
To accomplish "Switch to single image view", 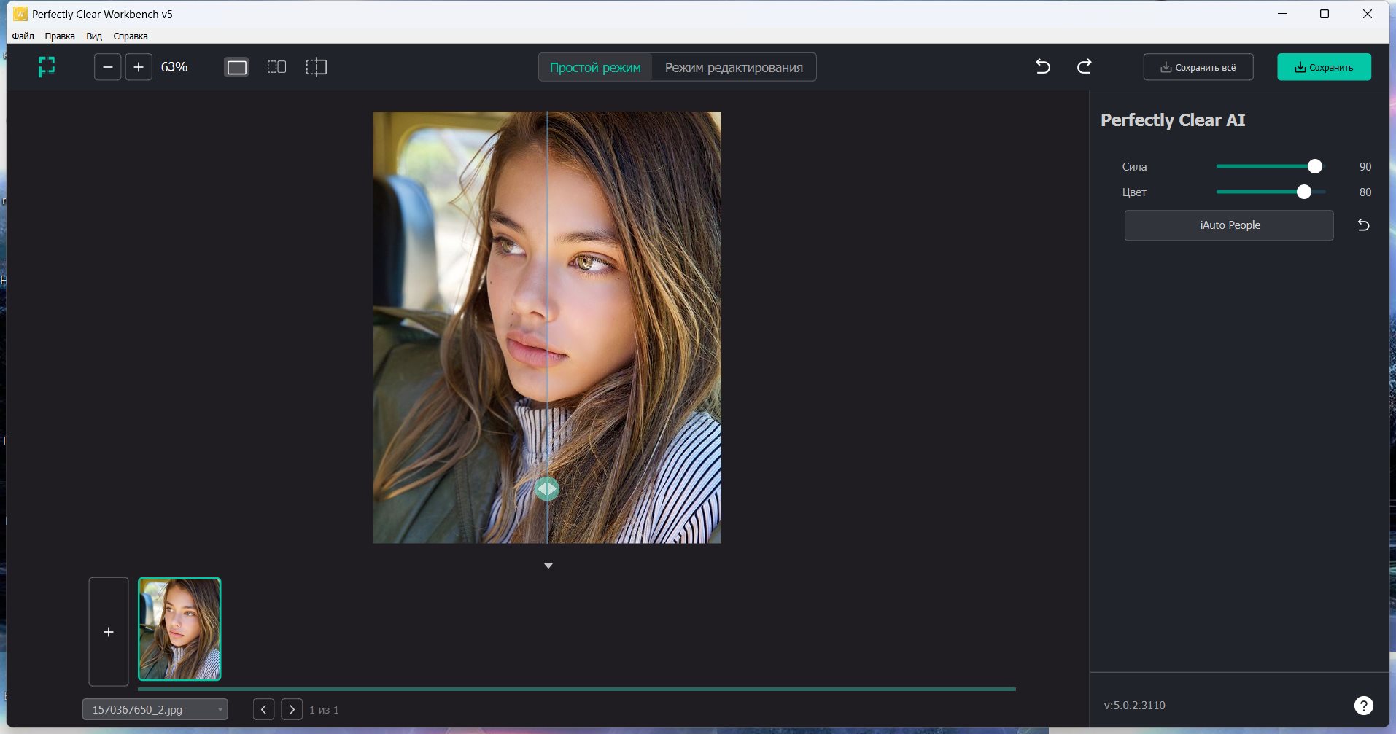I will (x=237, y=68).
